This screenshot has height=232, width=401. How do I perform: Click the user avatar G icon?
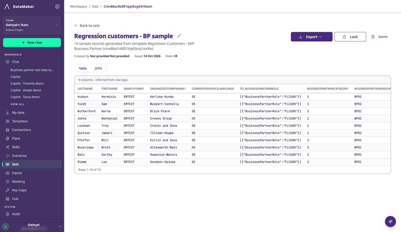(5, 226)
